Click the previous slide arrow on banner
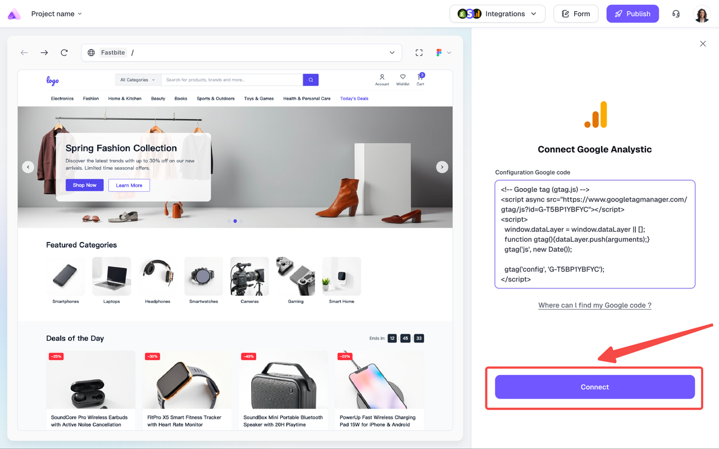This screenshot has width=719, height=449. pyautogui.click(x=28, y=167)
